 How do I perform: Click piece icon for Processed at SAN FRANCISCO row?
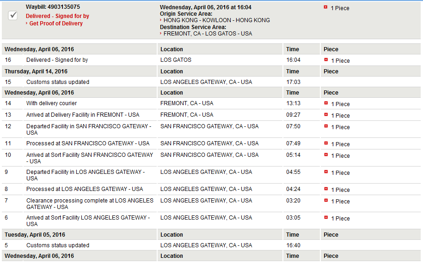coord(326,143)
